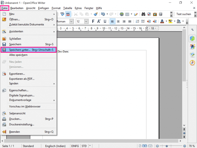
Task: Click the Insert Table icon
Action: tap(127, 14)
